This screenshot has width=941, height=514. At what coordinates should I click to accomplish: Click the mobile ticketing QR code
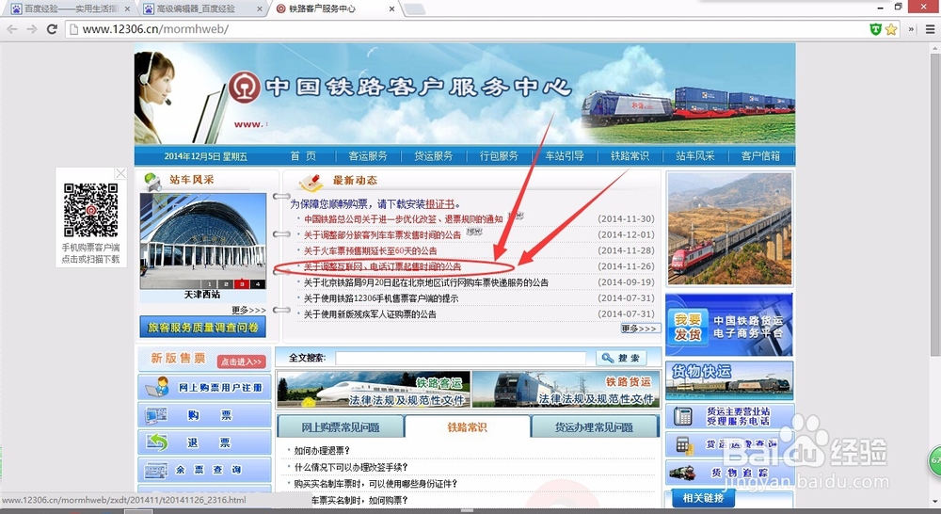point(90,210)
